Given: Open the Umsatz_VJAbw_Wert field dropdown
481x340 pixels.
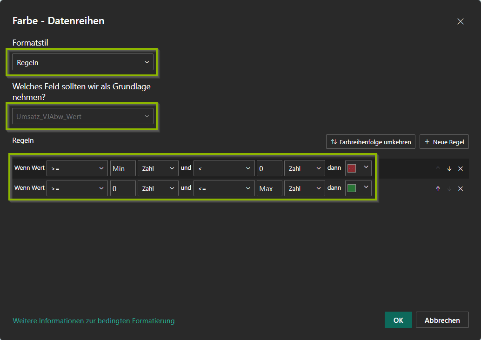Looking at the screenshot, I should 82,116.
